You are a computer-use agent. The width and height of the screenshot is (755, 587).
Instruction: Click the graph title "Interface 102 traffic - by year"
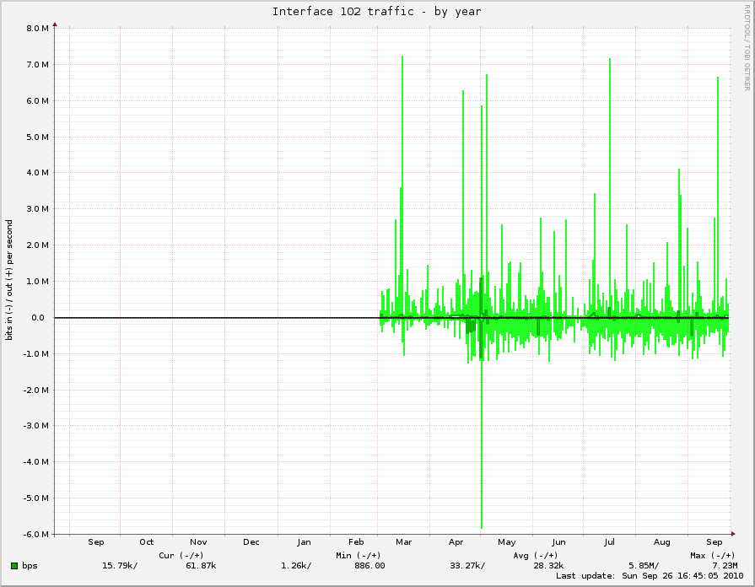point(376,12)
